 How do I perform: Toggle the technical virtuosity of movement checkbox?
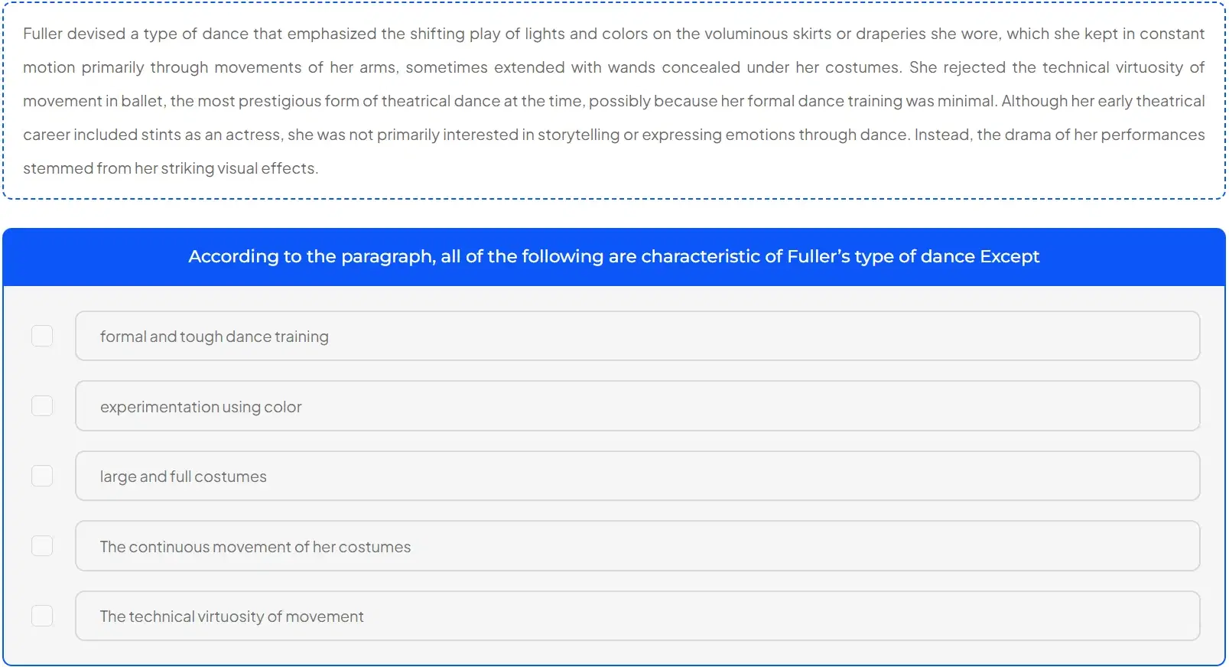pos(42,616)
